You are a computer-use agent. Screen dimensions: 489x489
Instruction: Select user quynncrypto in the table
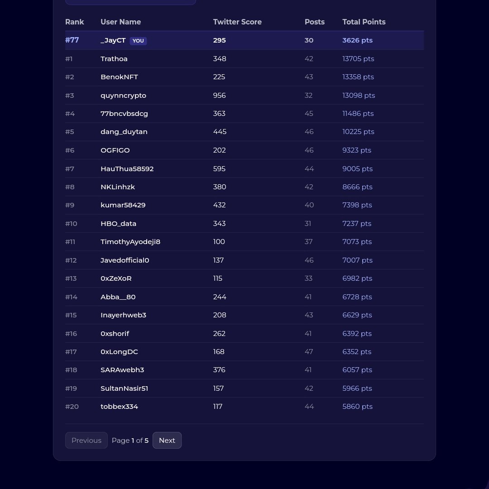click(x=123, y=96)
